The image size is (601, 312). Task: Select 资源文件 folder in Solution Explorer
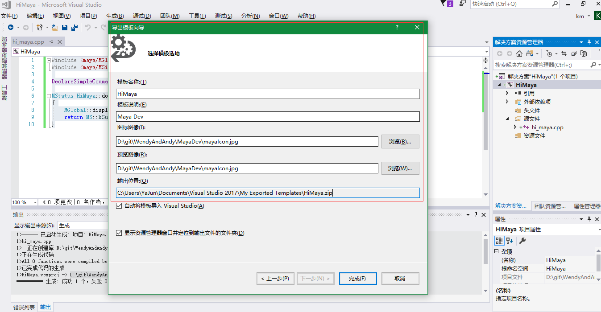[x=534, y=135]
